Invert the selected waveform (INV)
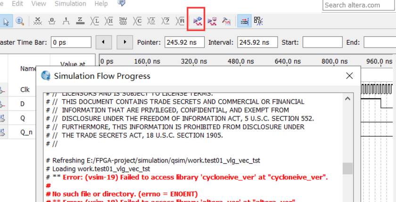The height and width of the screenshot is (202, 396). pyautogui.click(x=123, y=21)
